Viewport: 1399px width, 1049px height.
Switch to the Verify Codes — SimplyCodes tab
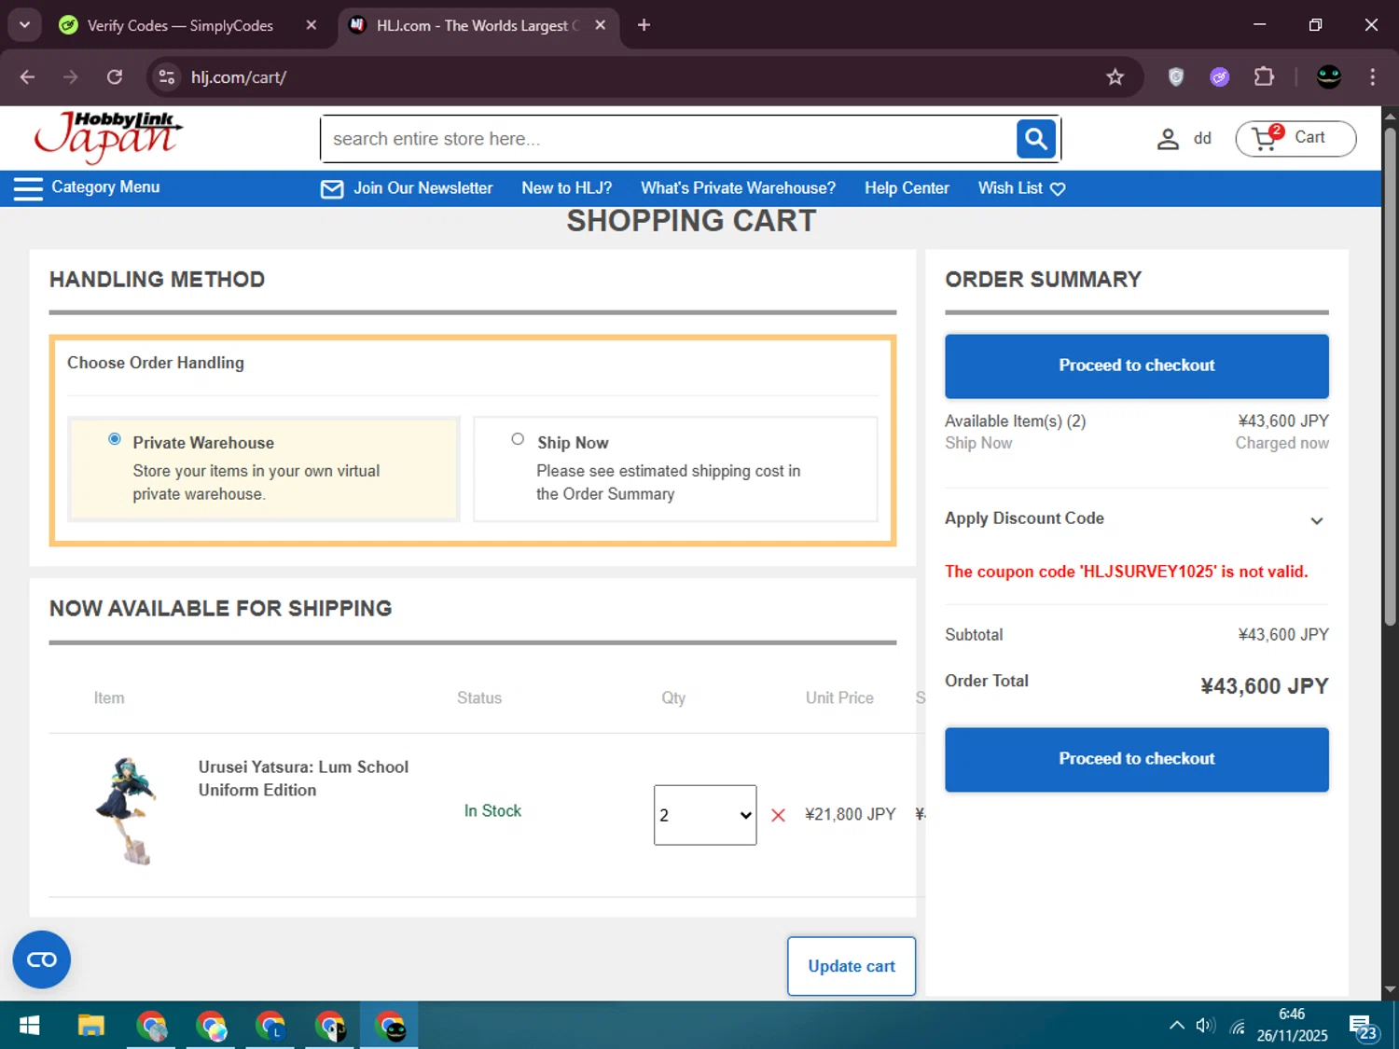coord(181,25)
